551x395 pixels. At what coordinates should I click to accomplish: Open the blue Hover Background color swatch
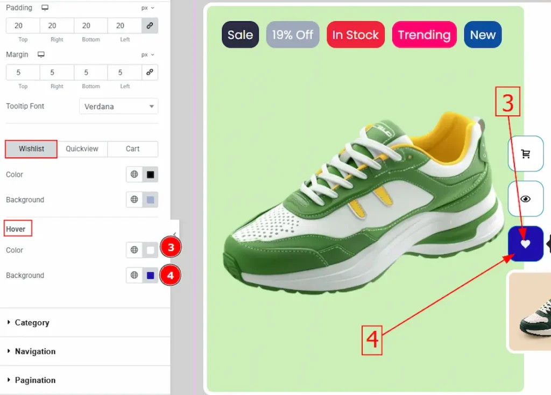coord(151,276)
